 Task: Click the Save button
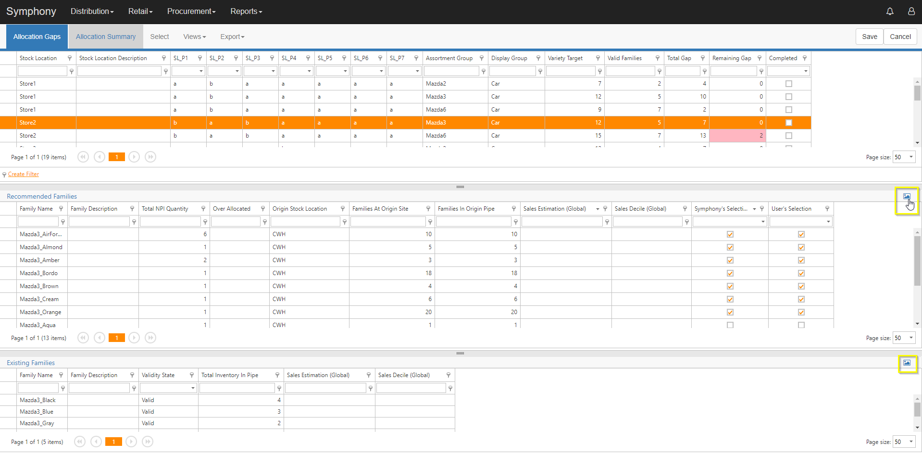[x=869, y=37]
